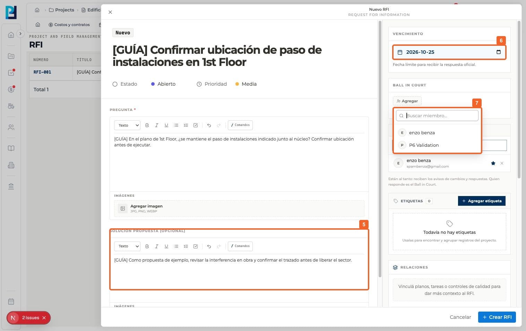Remove enzo benza from the watchers list
Image resolution: width=526 pixels, height=331 pixels.
[502, 163]
